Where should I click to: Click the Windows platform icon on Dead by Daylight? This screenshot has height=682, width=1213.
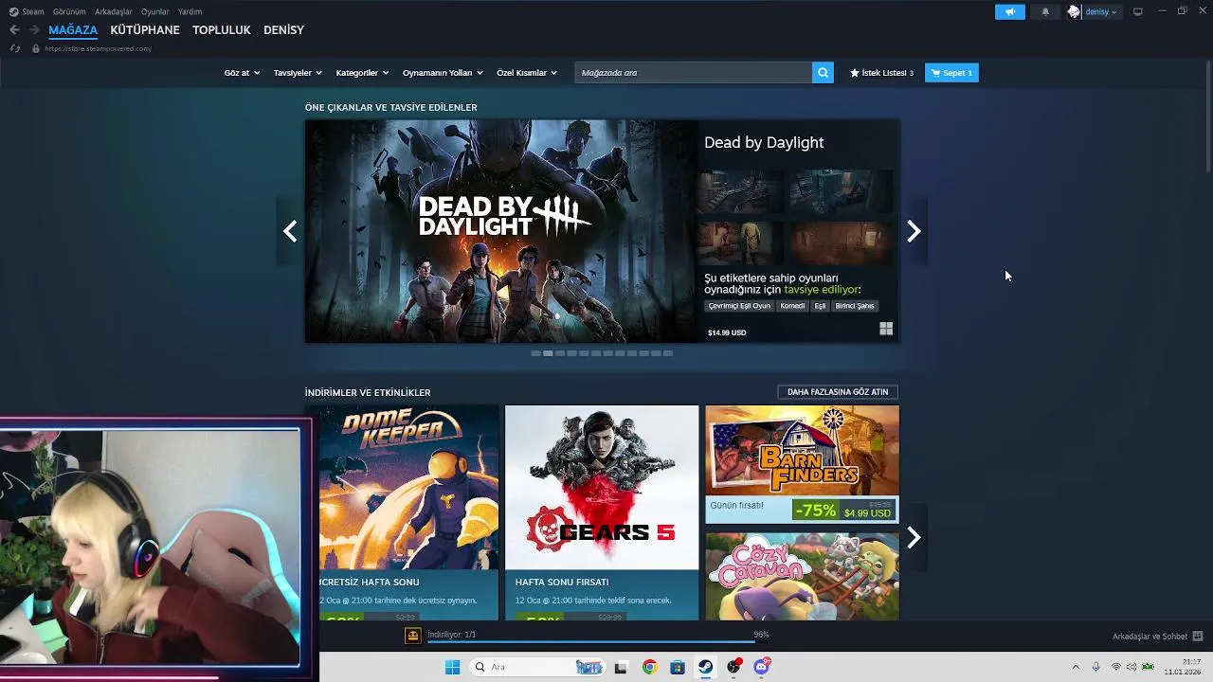pos(886,329)
